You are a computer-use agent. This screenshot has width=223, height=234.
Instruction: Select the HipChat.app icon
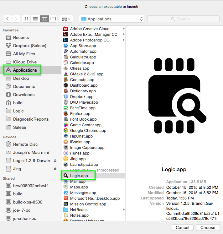pos(66,136)
